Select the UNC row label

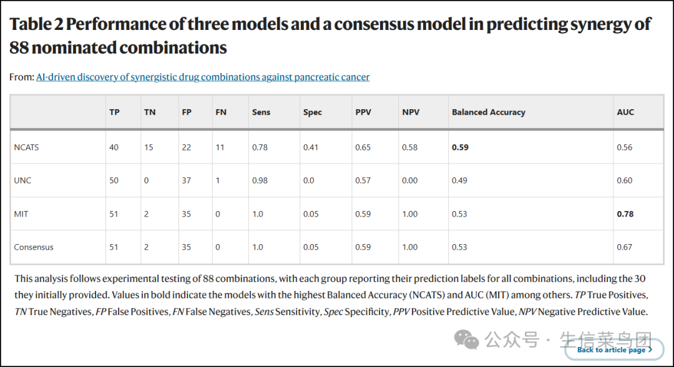(22, 180)
